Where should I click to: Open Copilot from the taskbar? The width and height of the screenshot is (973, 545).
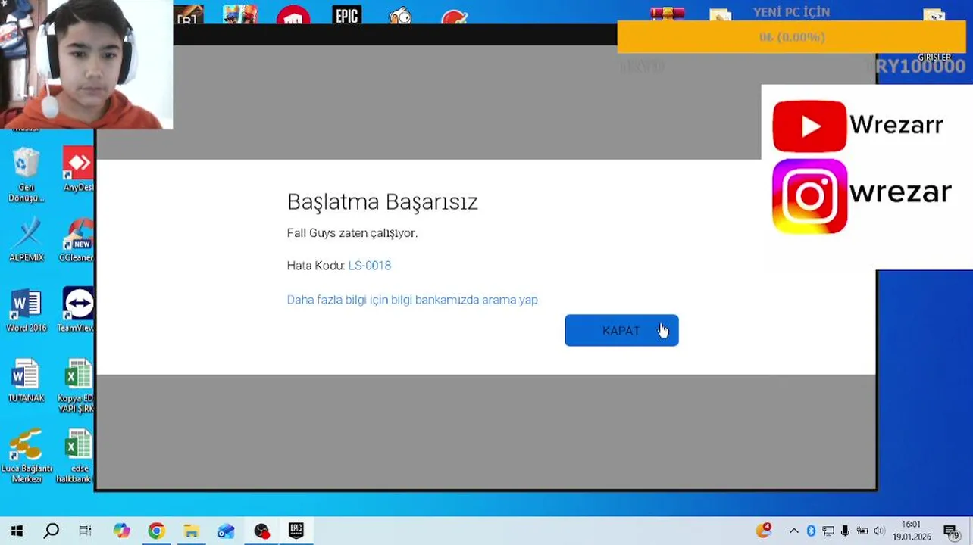[x=121, y=531]
